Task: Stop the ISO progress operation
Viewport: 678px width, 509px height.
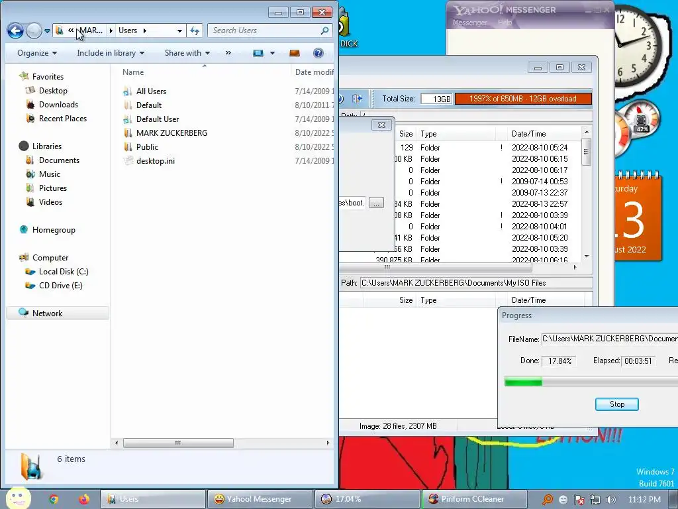Action: [x=616, y=404]
